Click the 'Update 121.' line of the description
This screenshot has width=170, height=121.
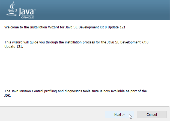click(14, 47)
